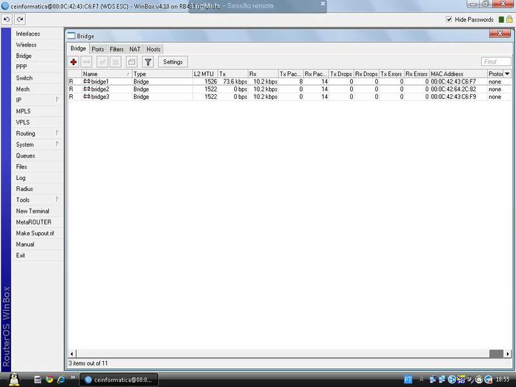Image resolution: width=516 pixels, height=387 pixels.
Task: Click the horizontal scrollbar left arrow
Action: tap(72, 353)
